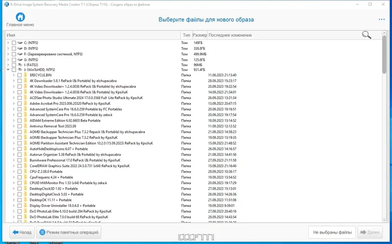Click the I: (FAT32) drive icon
The image size is (392, 244).
pos(20,65)
